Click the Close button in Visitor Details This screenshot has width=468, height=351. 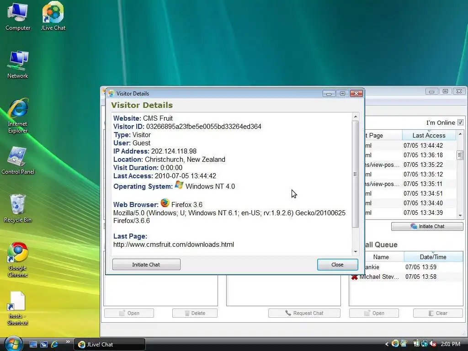(338, 265)
